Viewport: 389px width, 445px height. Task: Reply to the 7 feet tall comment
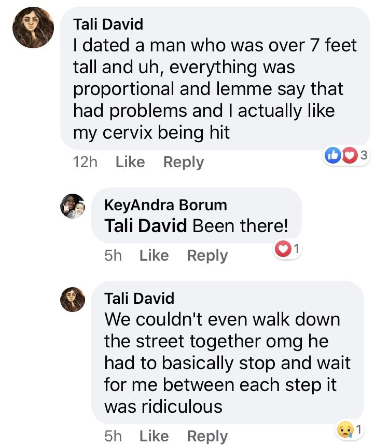click(x=184, y=163)
